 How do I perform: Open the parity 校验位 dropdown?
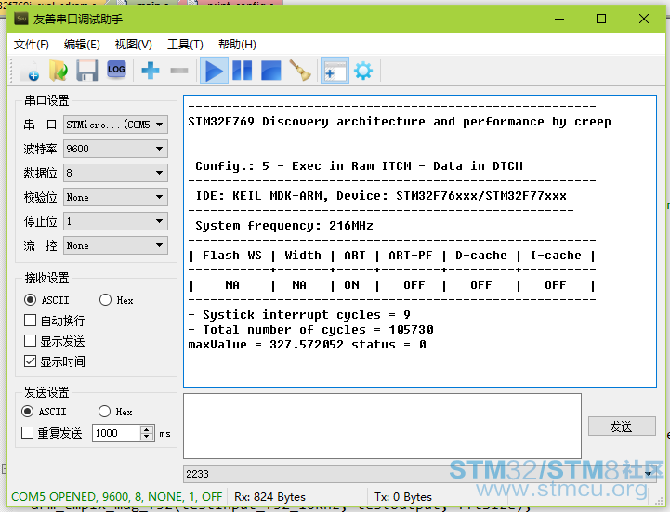115,197
